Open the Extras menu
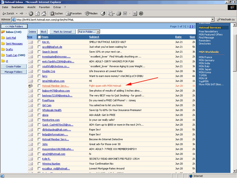237x178 pixels. point(57,7)
